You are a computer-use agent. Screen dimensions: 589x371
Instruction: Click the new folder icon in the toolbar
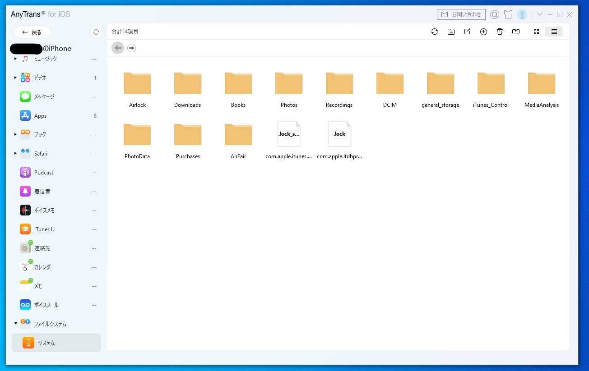(x=451, y=32)
